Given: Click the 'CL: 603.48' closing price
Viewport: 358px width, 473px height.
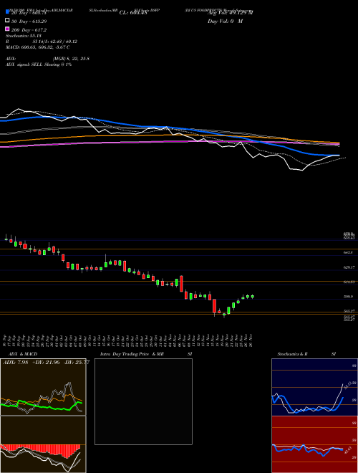Looking at the screenshot, I should coord(133,13).
